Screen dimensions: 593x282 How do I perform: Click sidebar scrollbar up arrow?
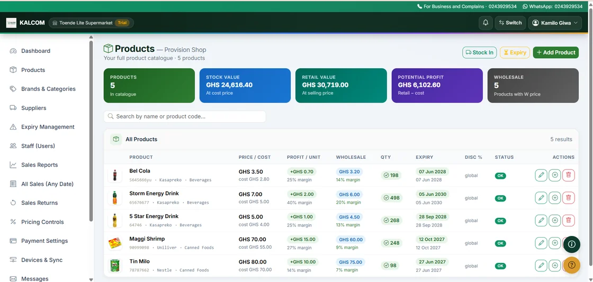click(91, 37)
